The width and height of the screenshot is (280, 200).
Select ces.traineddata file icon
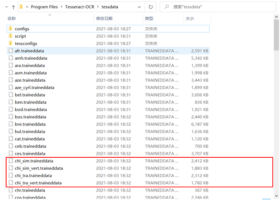point(11,153)
